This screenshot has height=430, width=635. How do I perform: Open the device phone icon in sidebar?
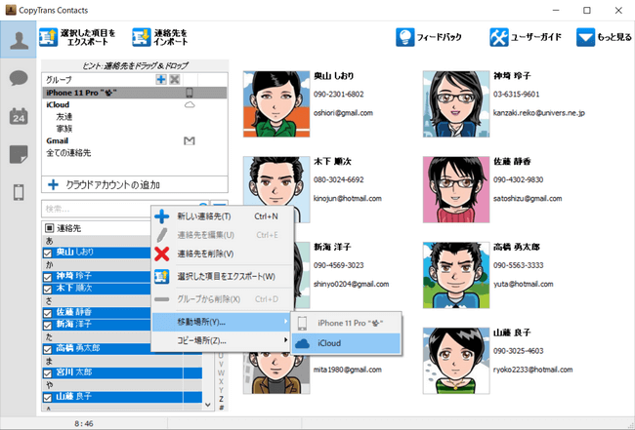pyautogui.click(x=19, y=192)
